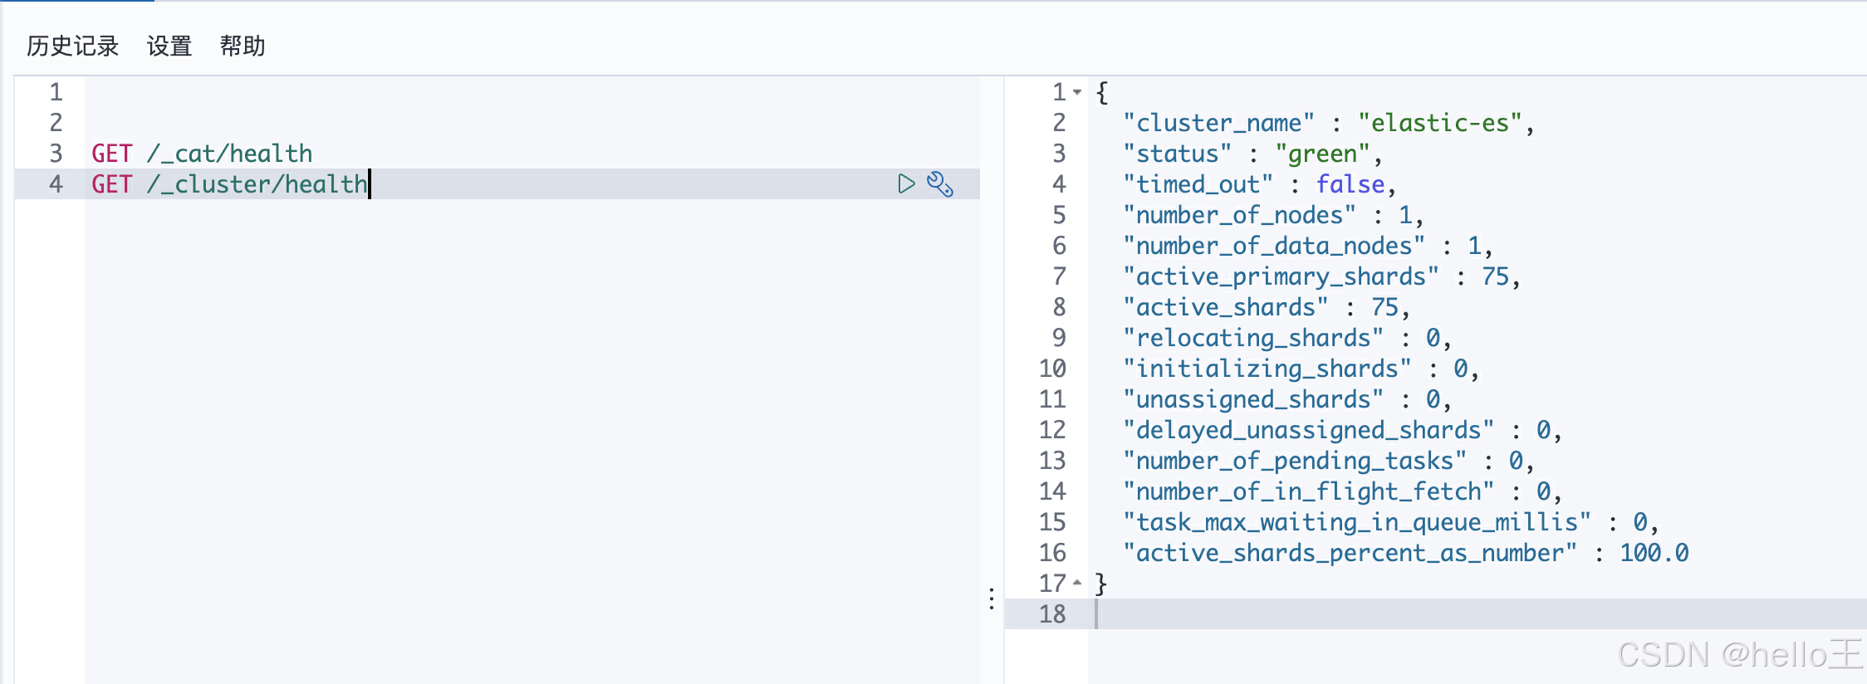Image resolution: width=1867 pixels, height=684 pixels.
Task: Click "active_primary_shards" key
Action: point(1281,276)
